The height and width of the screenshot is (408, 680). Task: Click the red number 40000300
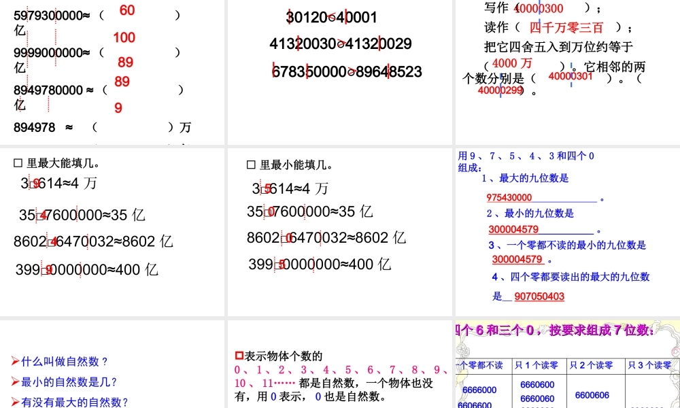(539, 8)
